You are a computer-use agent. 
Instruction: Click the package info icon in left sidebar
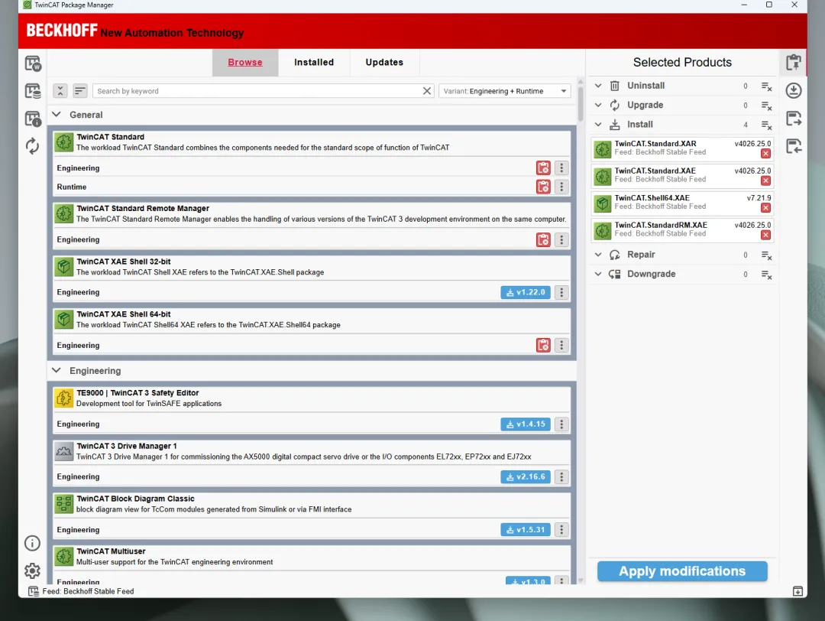point(33,119)
